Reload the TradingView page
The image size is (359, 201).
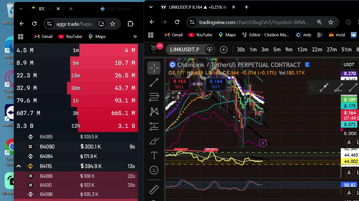[x=177, y=22]
